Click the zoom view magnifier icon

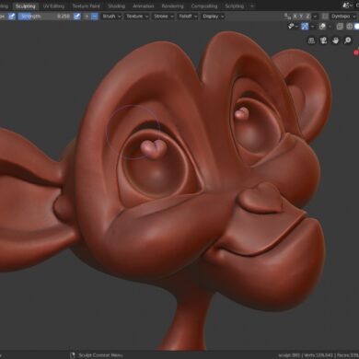coord(348,41)
